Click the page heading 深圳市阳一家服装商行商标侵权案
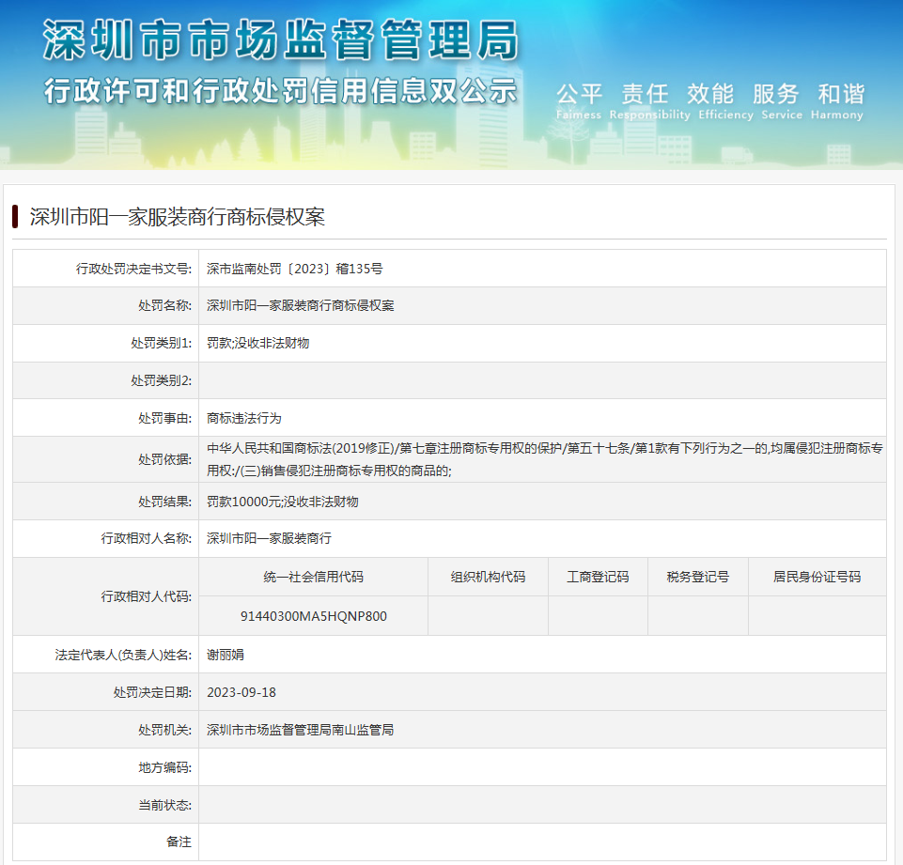This screenshot has width=903, height=865. pos(178,217)
